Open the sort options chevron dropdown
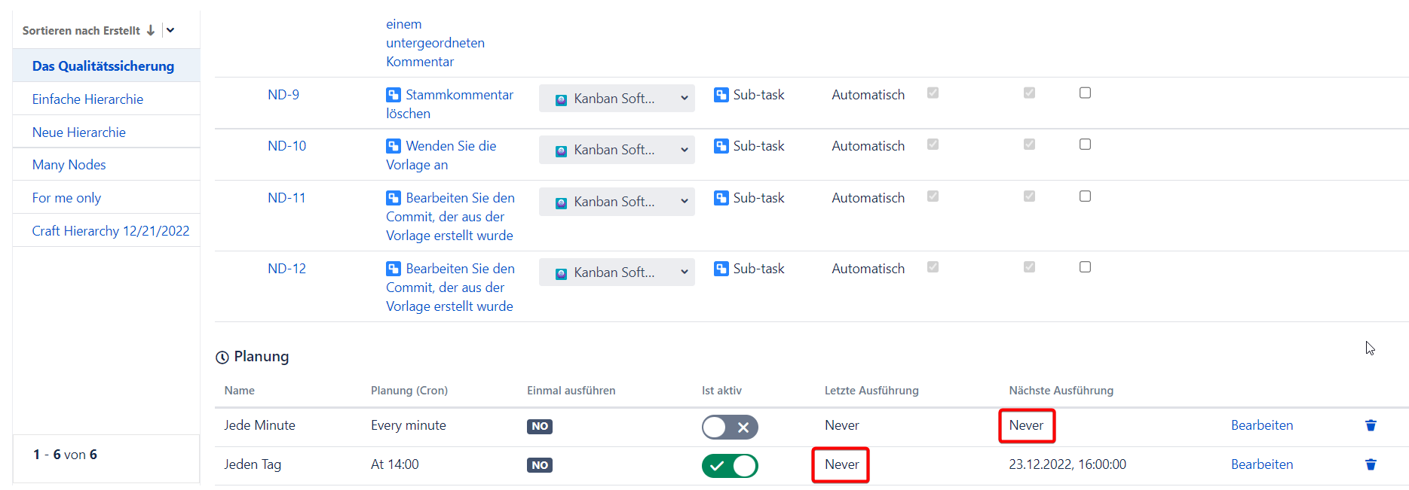Image resolution: width=1409 pixels, height=490 pixels. click(170, 31)
